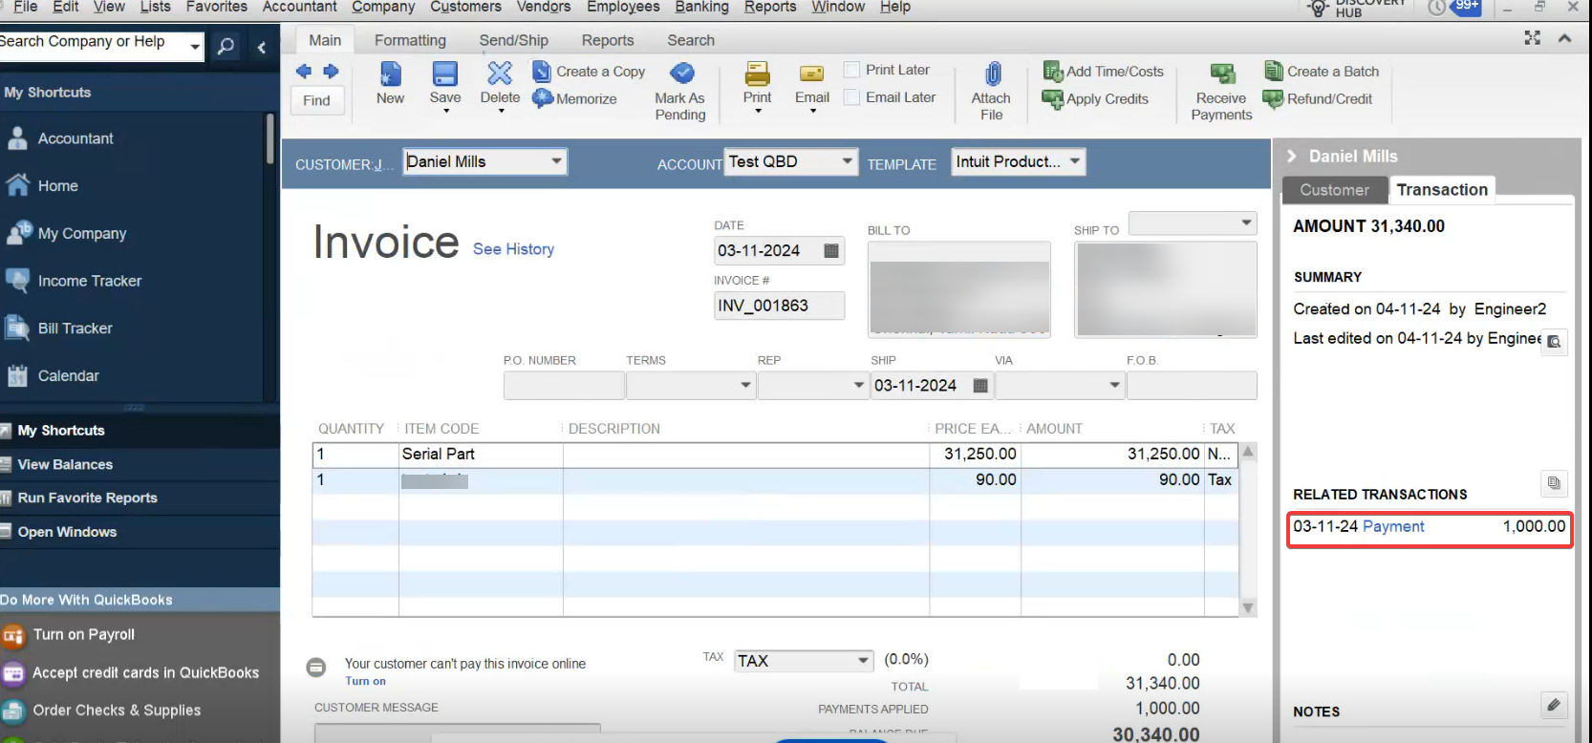This screenshot has height=743, width=1592.
Task: Open Bill Tracker in sidebar
Action: 75,329
